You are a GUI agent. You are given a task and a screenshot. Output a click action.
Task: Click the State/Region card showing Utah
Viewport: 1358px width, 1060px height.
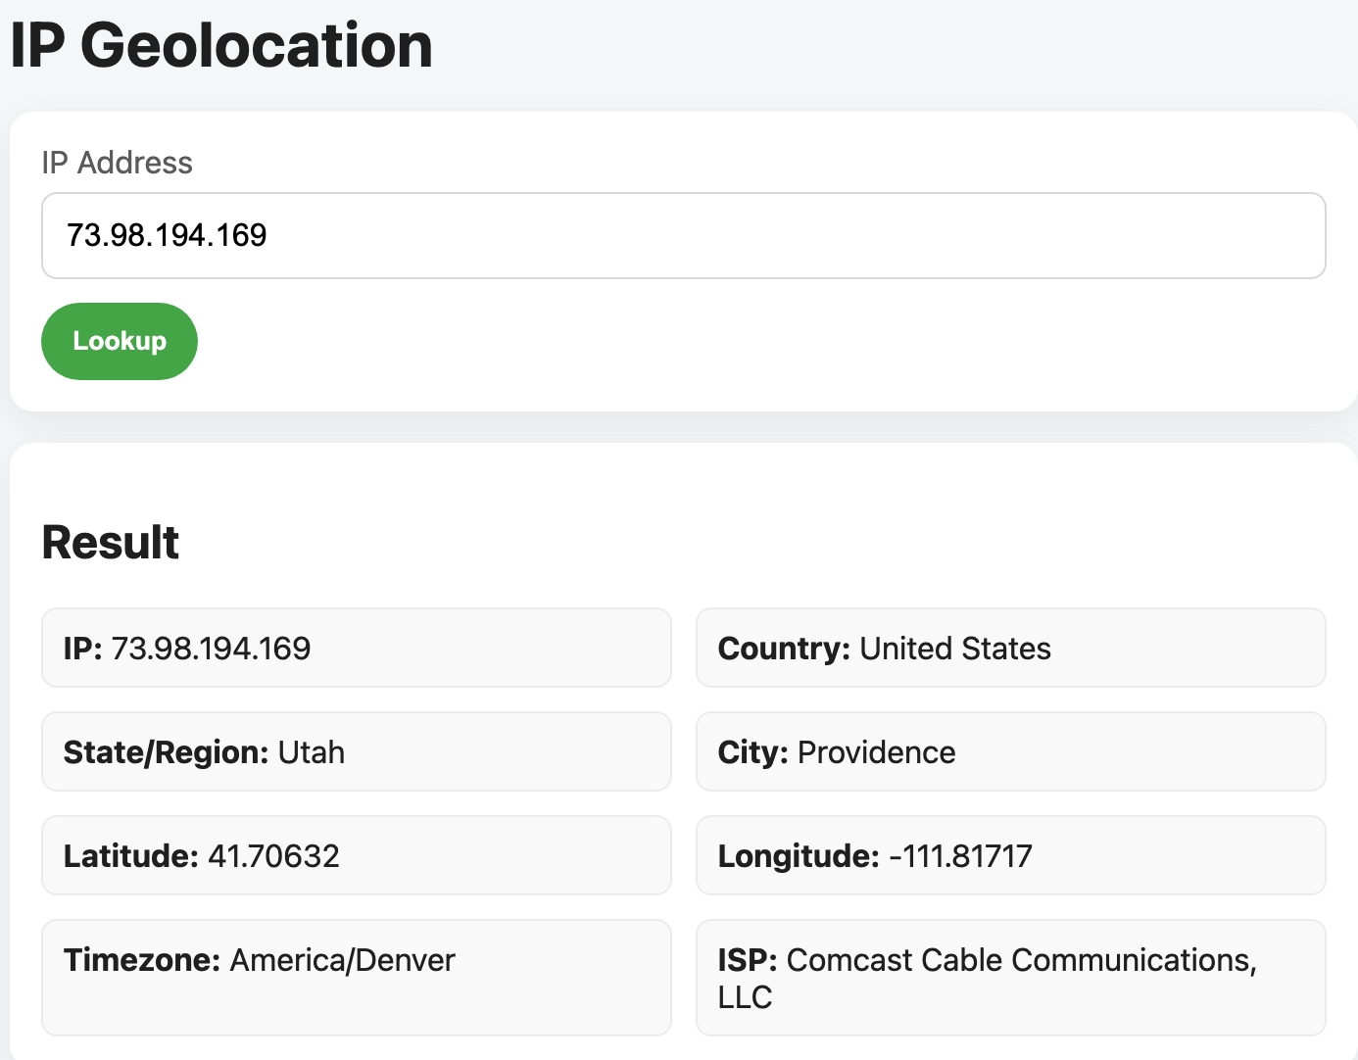[x=356, y=751]
